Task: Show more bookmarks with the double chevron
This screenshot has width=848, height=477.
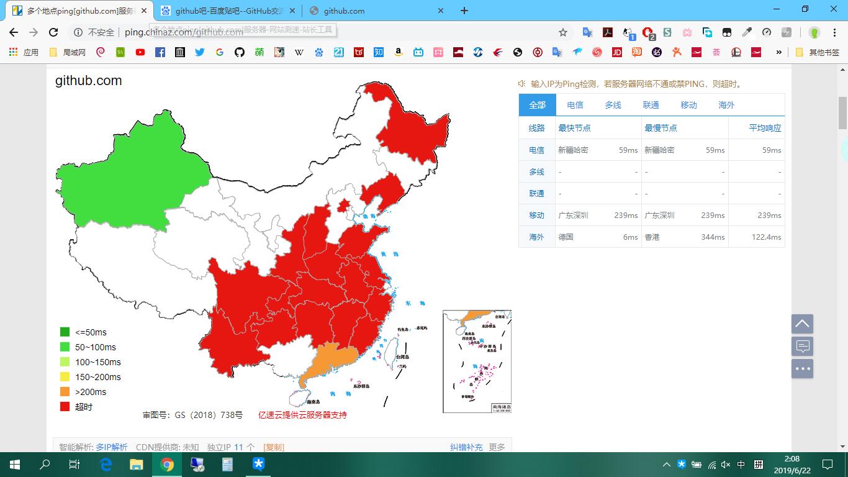Action: pyautogui.click(x=778, y=53)
